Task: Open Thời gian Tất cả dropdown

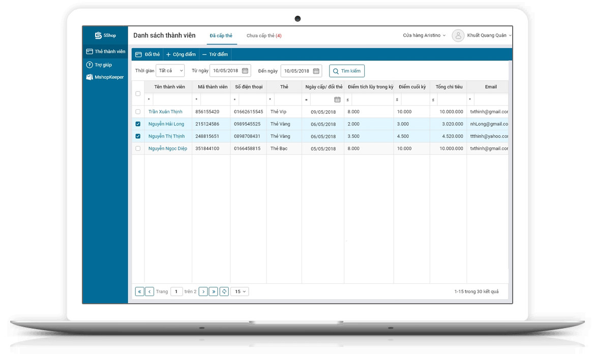Action: 170,71
